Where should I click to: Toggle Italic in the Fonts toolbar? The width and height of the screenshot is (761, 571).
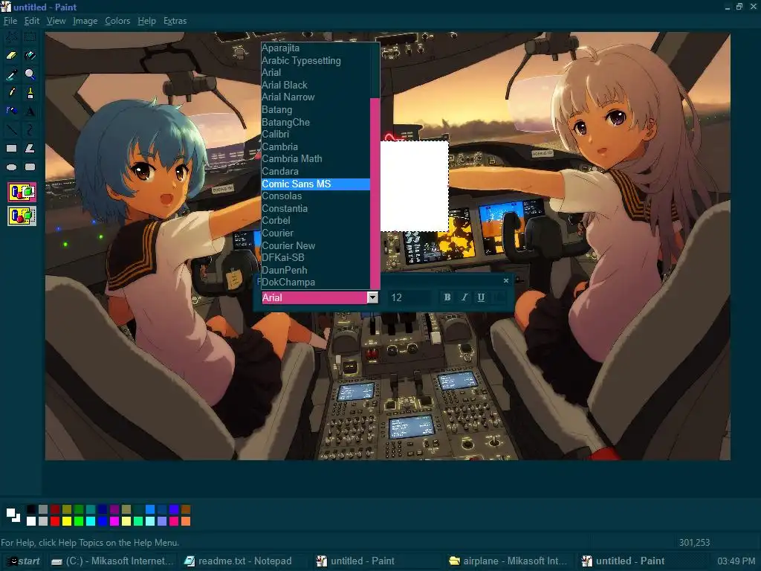point(464,297)
